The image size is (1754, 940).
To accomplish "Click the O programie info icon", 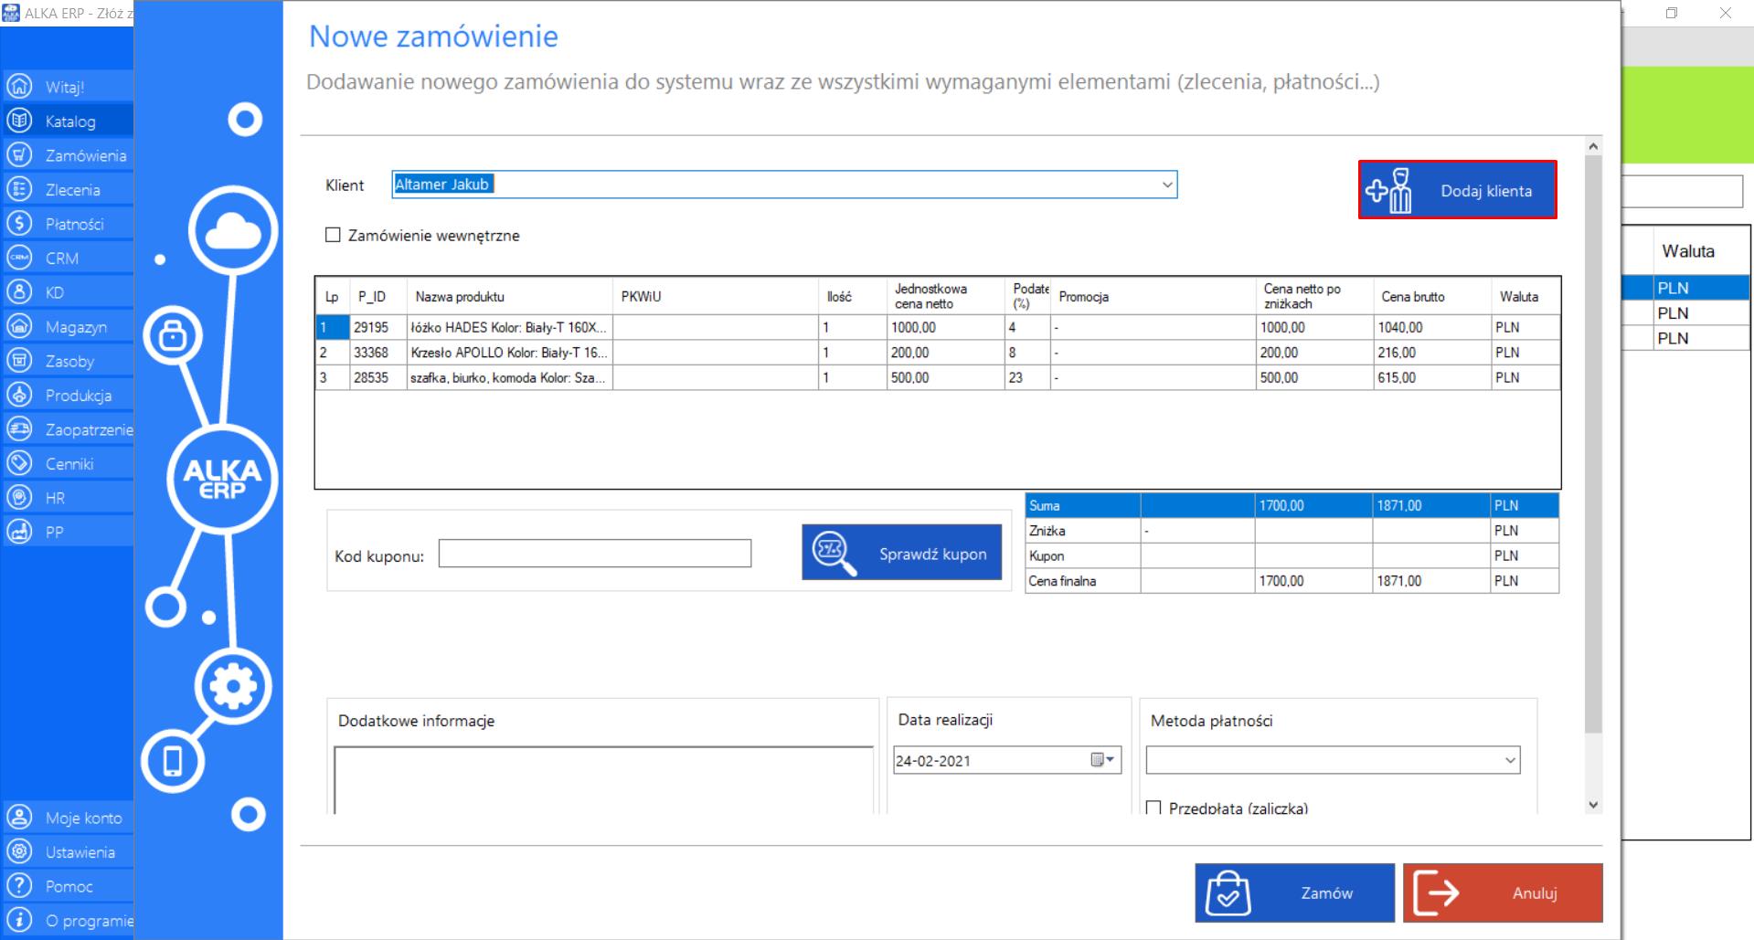I will [x=19, y=920].
